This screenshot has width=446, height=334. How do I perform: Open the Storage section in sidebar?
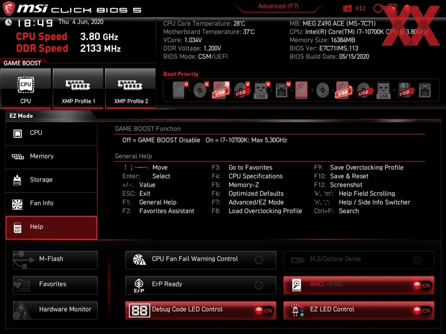(x=51, y=180)
